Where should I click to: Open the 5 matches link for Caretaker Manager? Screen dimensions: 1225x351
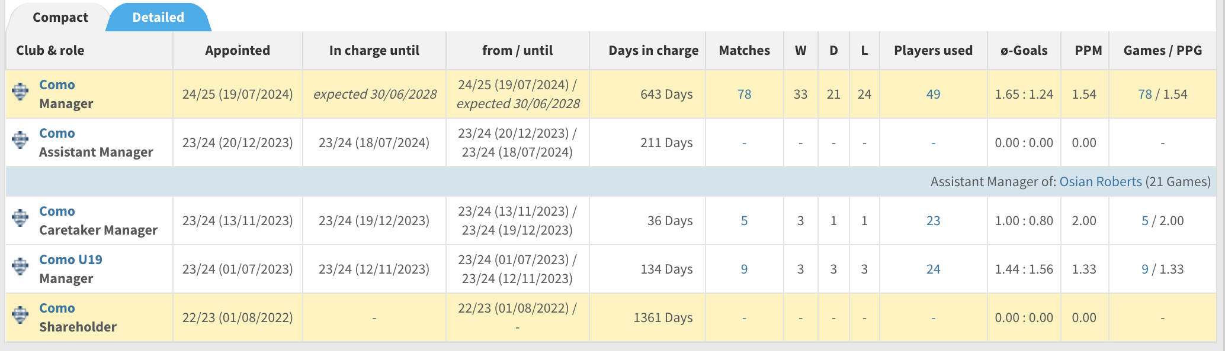point(744,221)
